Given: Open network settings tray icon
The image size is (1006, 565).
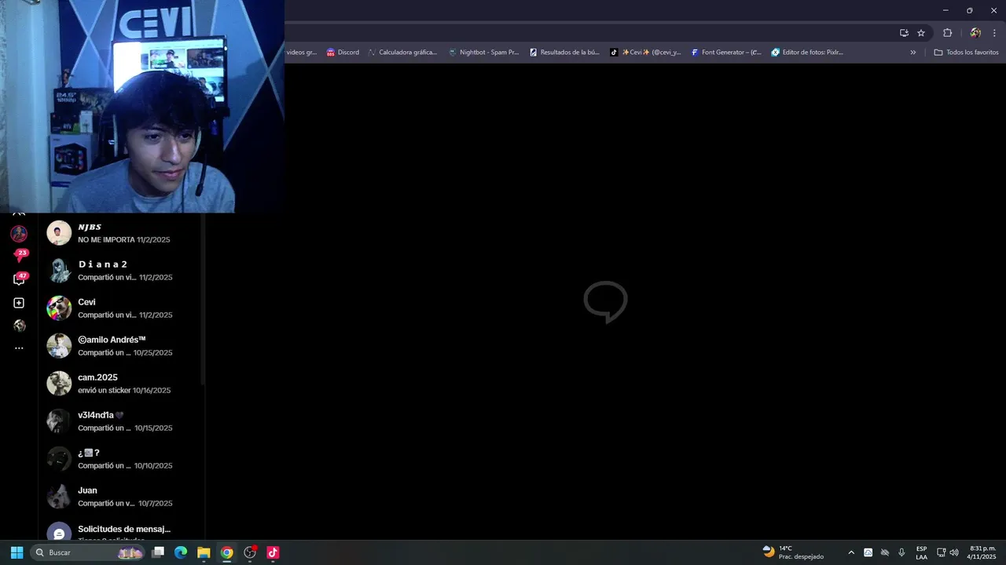Looking at the screenshot, I should [941, 552].
